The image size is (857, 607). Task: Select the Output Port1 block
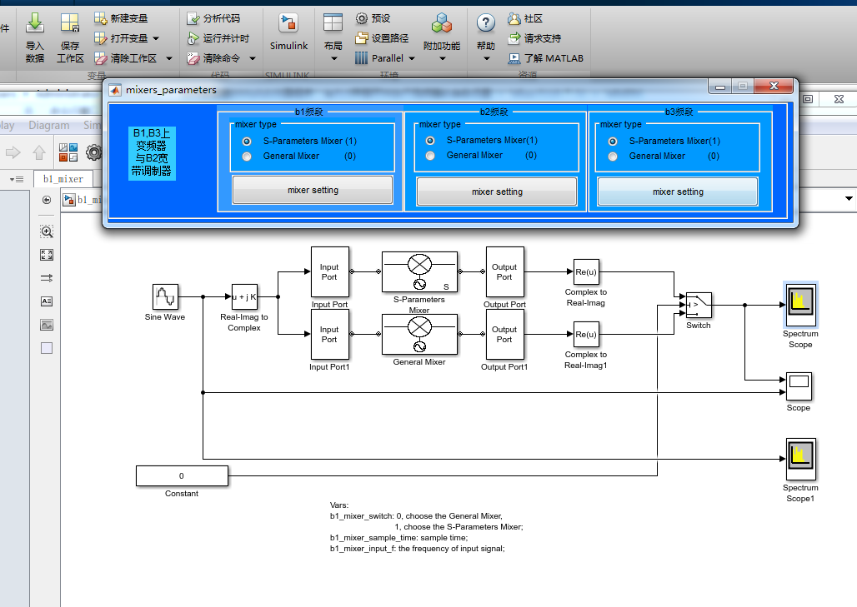click(504, 334)
